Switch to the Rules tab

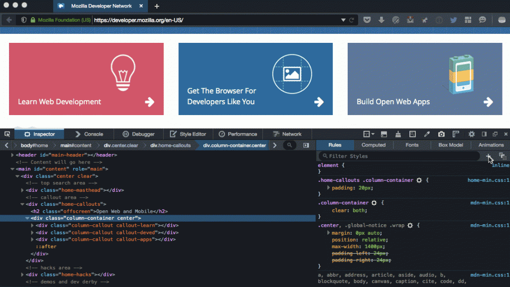point(335,145)
